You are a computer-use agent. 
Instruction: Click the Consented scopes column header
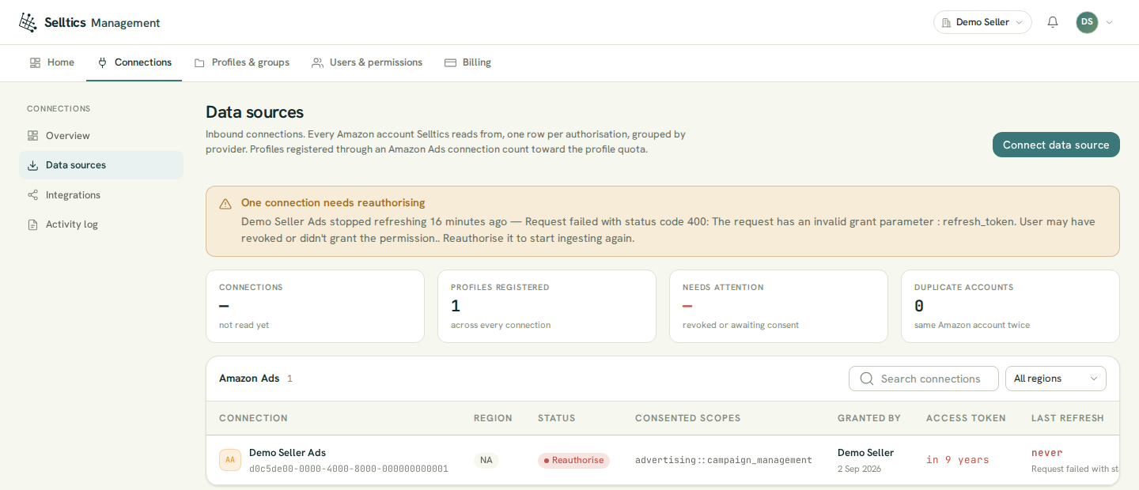[688, 418]
